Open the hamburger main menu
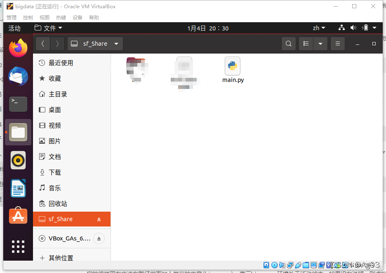 pos(338,44)
